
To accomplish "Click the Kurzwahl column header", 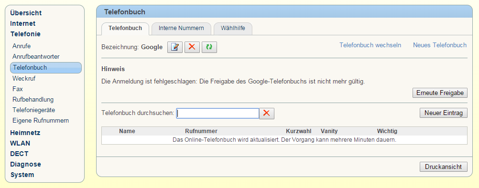I will point(298,131).
